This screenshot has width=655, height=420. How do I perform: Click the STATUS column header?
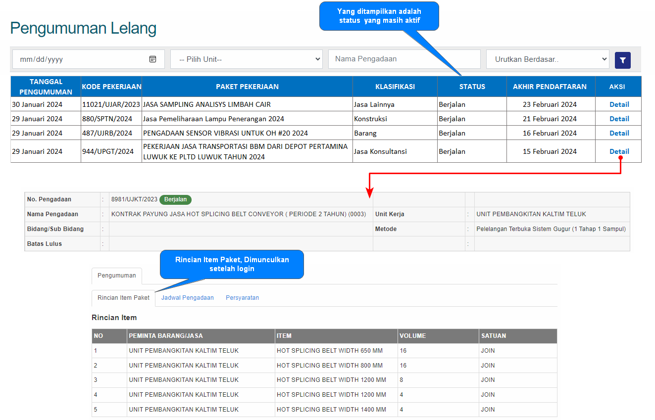point(472,87)
